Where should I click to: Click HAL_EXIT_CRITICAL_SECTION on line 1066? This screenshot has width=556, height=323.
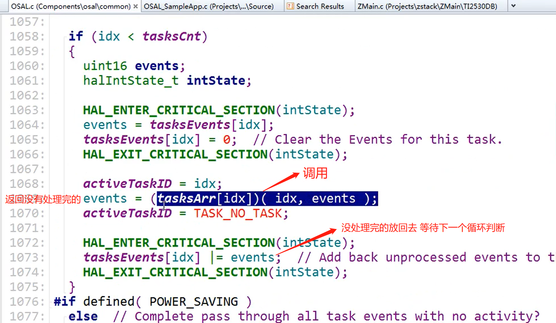tap(175, 155)
